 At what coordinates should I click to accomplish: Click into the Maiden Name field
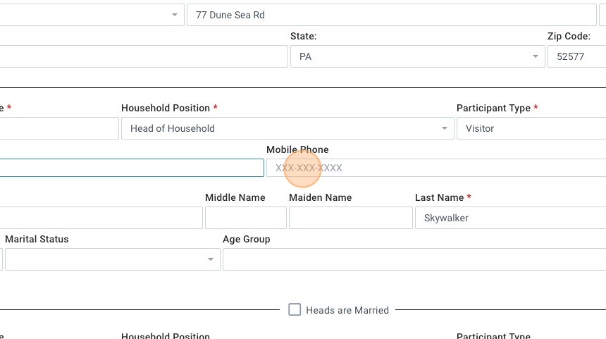click(350, 218)
